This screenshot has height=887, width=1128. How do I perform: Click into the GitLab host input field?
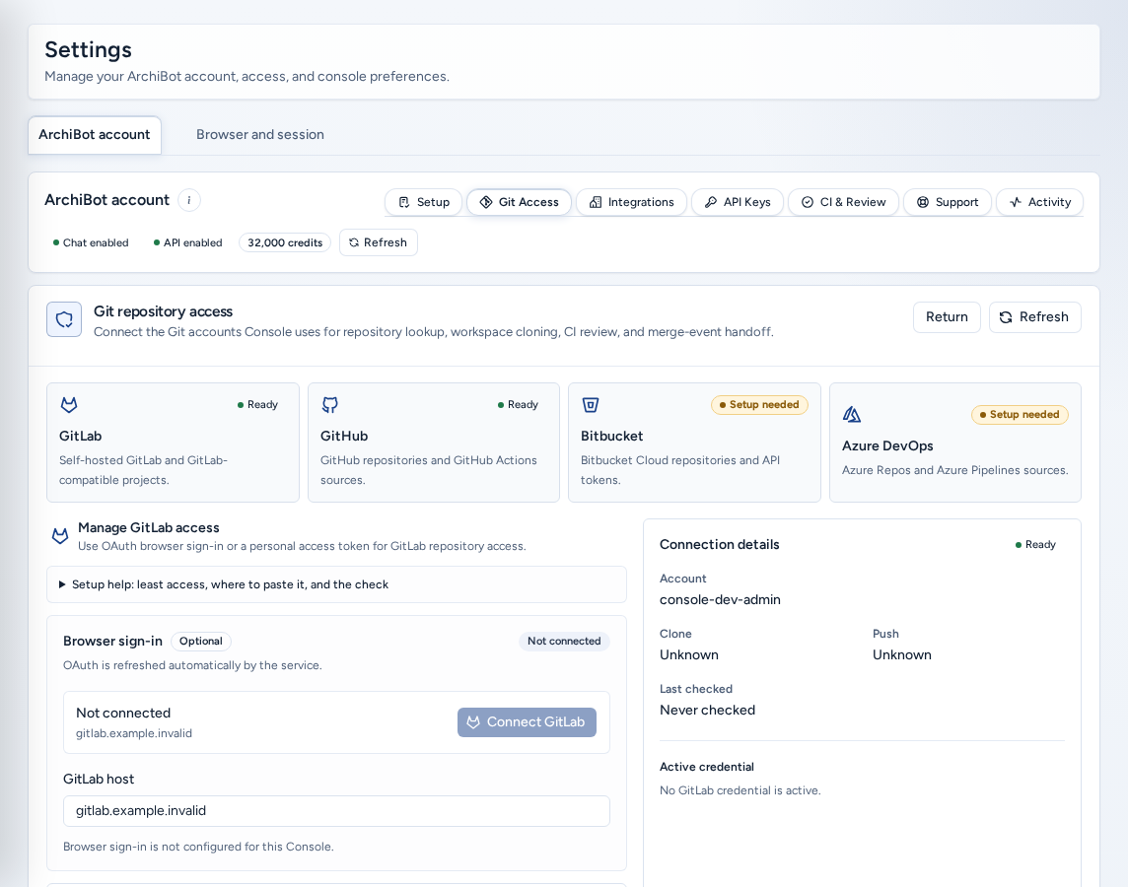click(336, 811)
